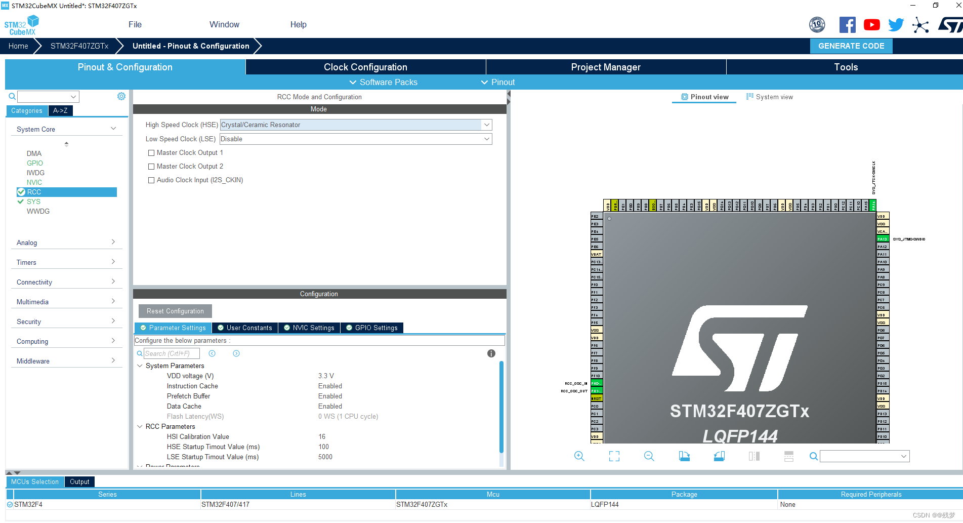
Task: Click the GENERATE CODE button
Action: click(x=851, y=46)
